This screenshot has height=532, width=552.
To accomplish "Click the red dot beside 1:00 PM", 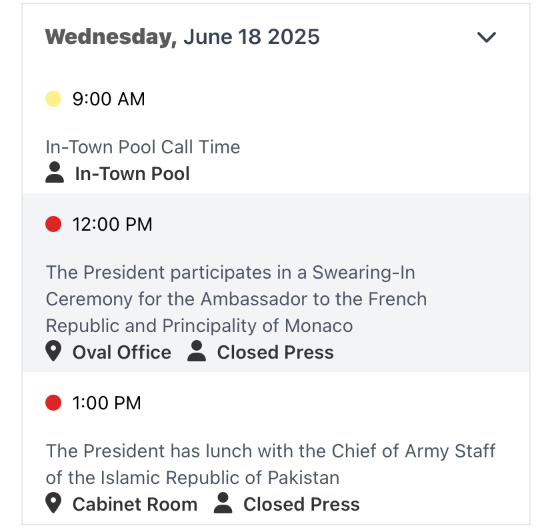I will (53, 403).
